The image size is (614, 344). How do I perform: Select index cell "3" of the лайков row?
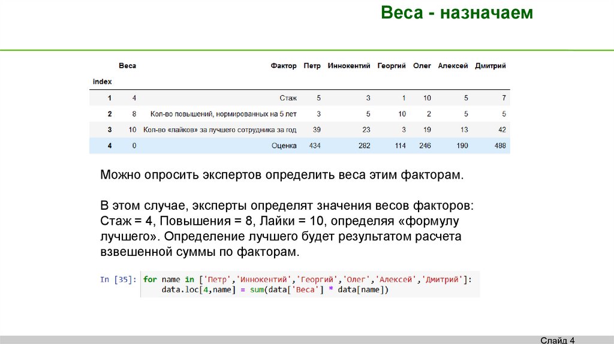point(110,129)
